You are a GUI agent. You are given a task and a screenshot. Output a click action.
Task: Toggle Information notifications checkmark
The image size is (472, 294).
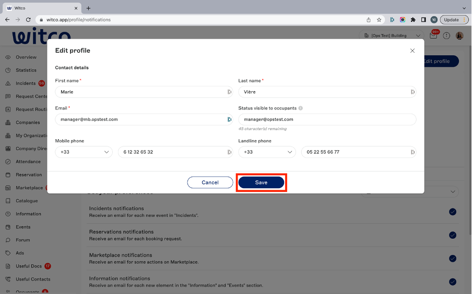click(453, 281)
